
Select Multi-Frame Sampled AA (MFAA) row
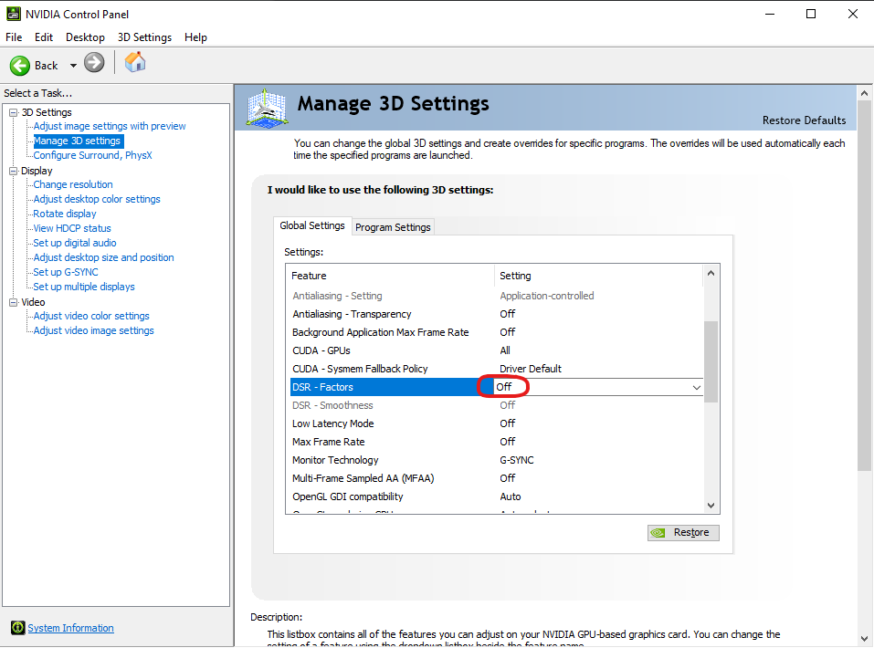point(496,478)
